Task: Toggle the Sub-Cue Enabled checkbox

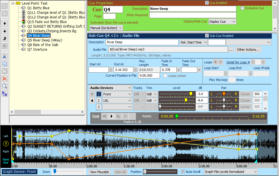Action: point(207,36)
